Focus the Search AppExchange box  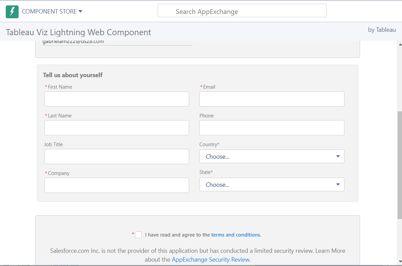click(242, 12)
